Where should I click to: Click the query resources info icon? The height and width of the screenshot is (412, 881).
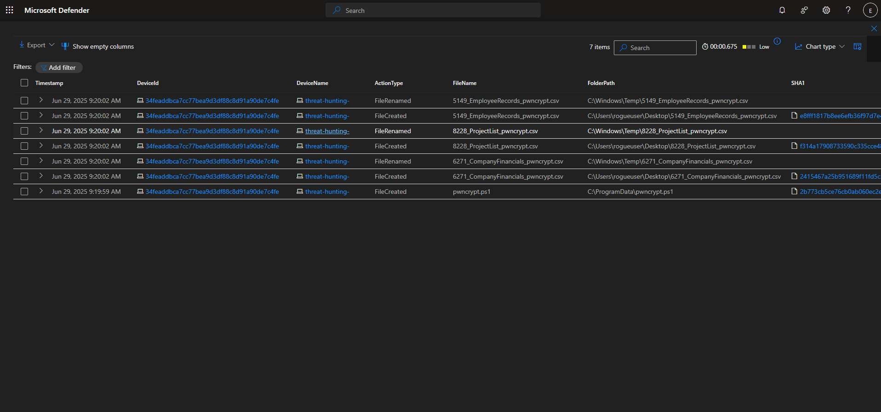(x=777, y=41)
